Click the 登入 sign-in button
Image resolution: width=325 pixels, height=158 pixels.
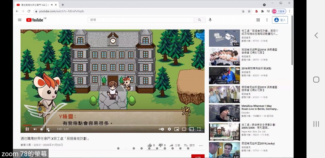coord(280,20)
